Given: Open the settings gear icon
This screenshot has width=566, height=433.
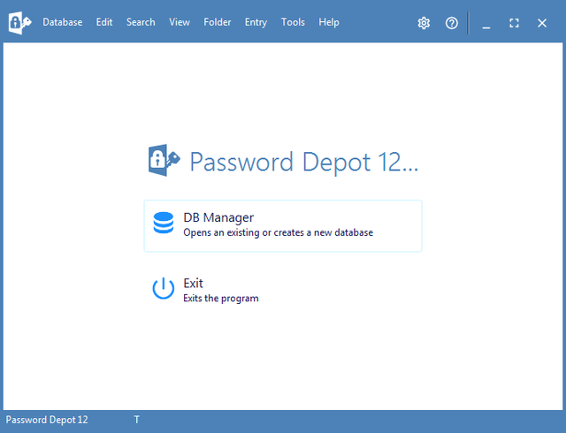Looking at the screenshot, I should click(424, 23).
